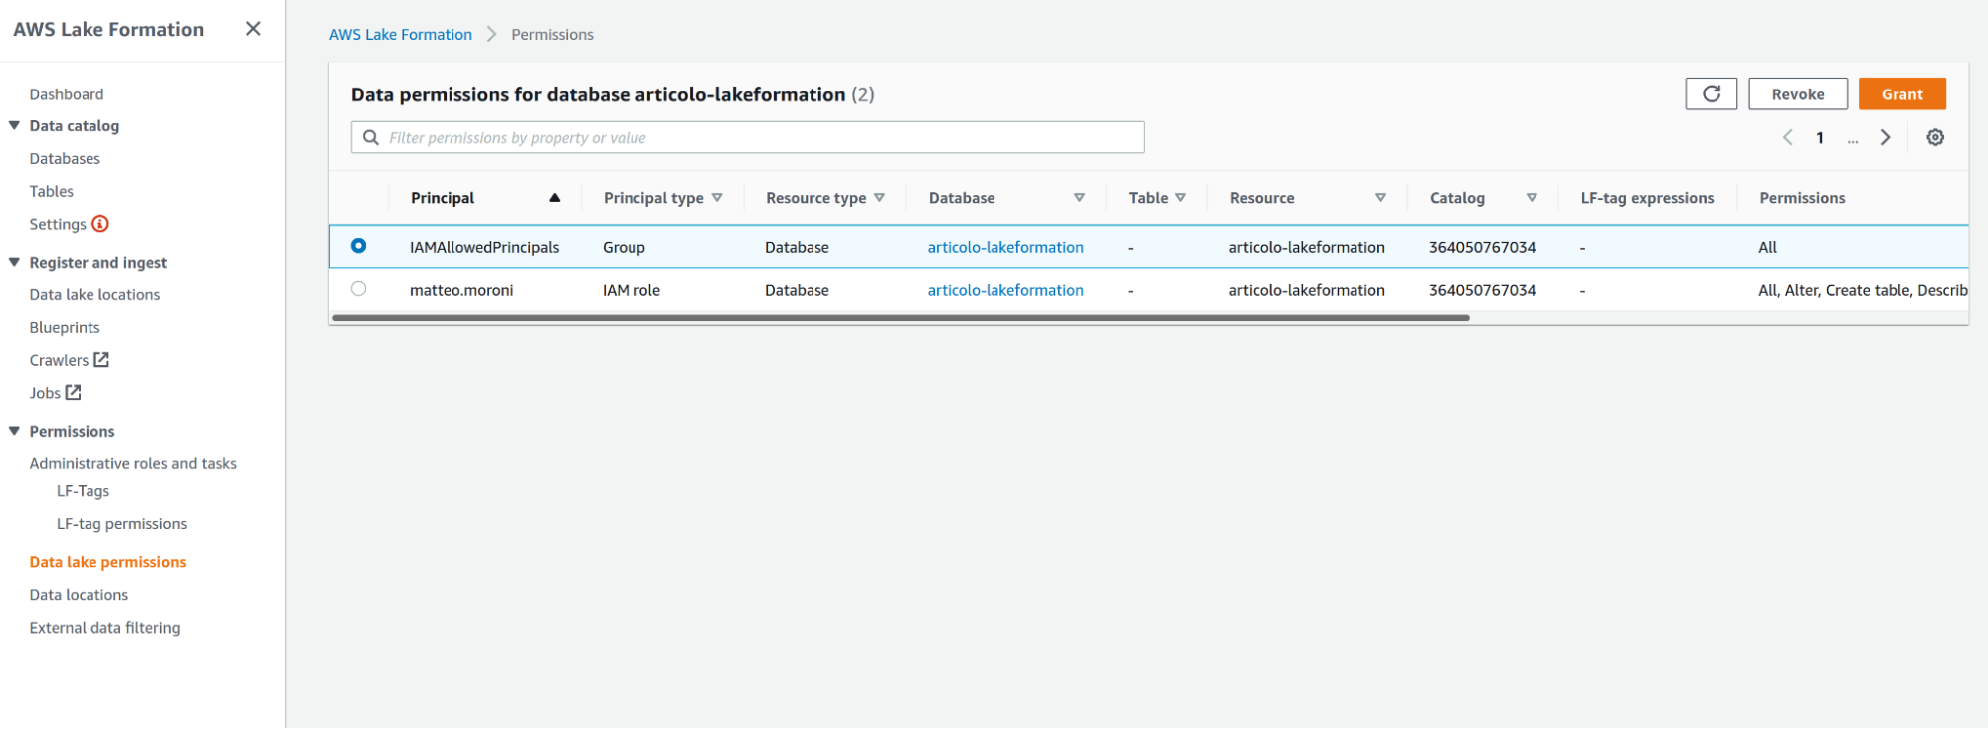
Task: Click the IAM role principal type cell
Action: pos(632,290)
